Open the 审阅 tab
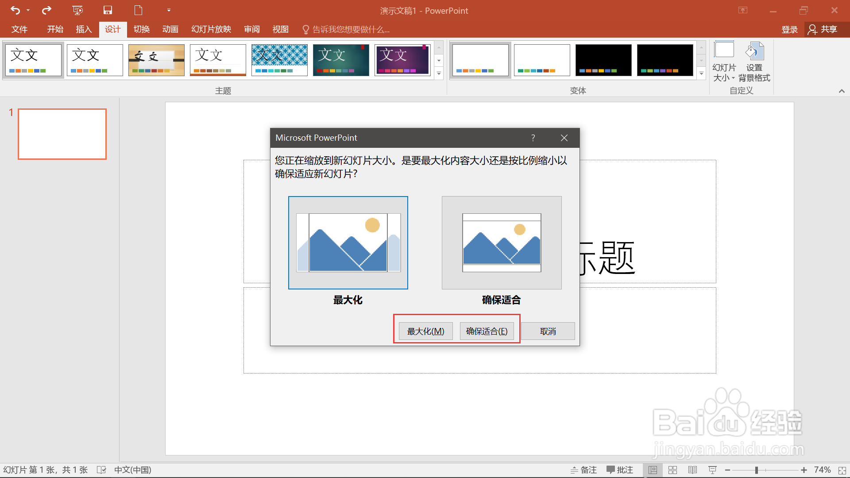Image resolution: width=850 pixels, height=478 pixels. [252, 29]
